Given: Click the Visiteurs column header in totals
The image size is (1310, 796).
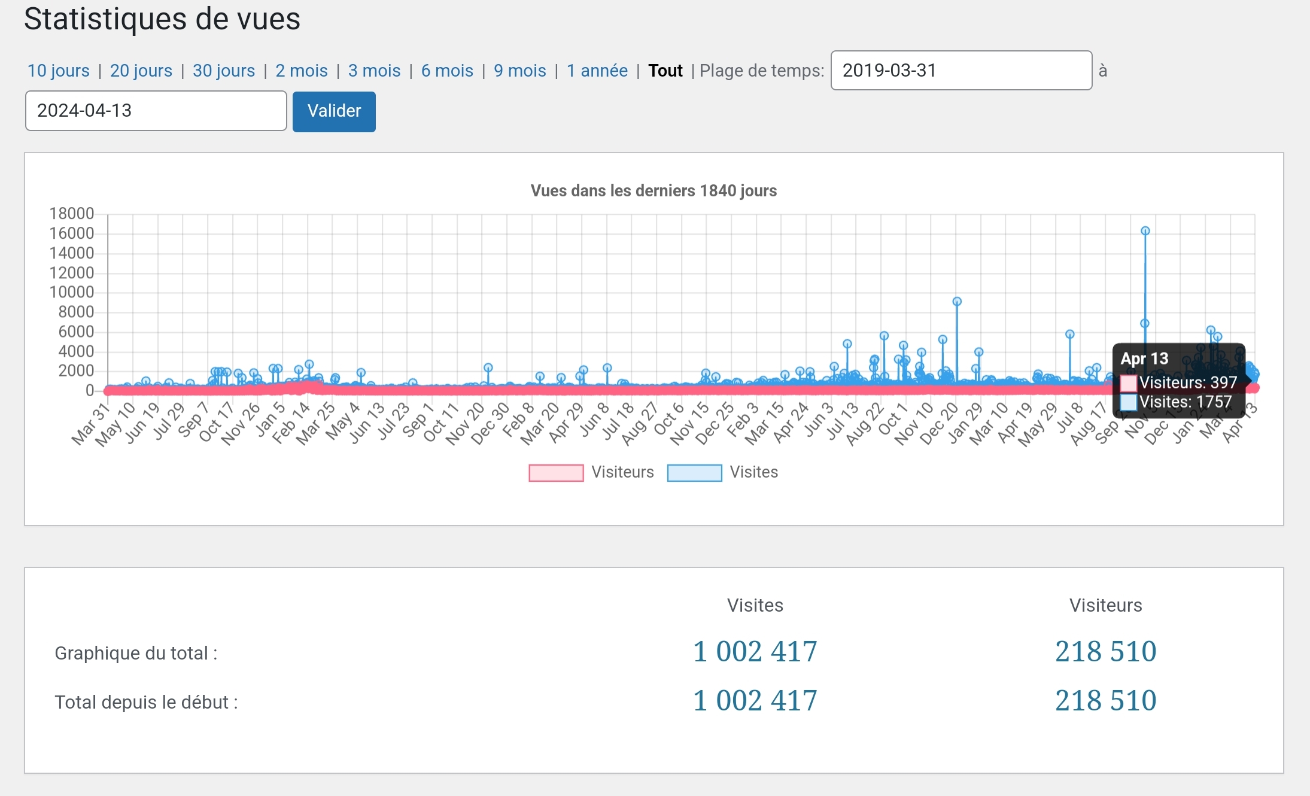Looking at the screenshot, I should click(x=1106, y=605).
